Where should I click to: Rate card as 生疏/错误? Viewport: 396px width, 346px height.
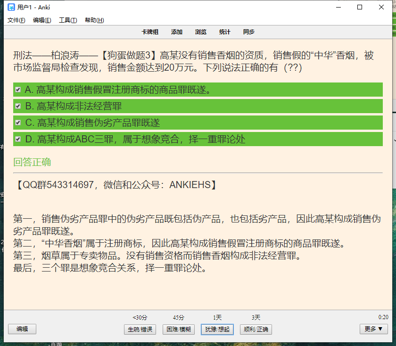[x=140, y=330]
